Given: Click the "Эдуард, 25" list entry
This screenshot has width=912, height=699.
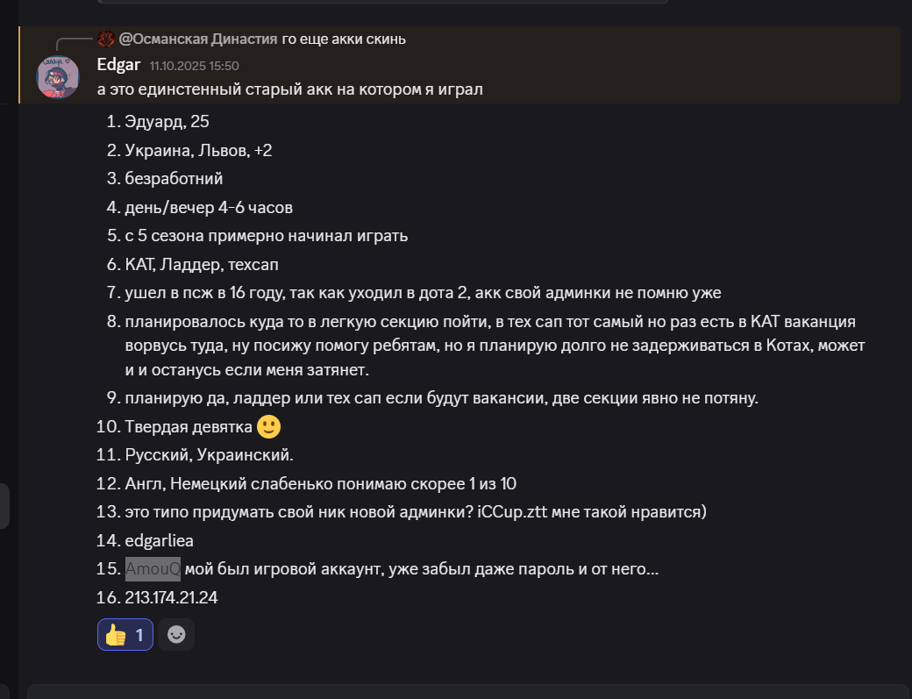Looking at the screenshot, I should pos(167,122).
